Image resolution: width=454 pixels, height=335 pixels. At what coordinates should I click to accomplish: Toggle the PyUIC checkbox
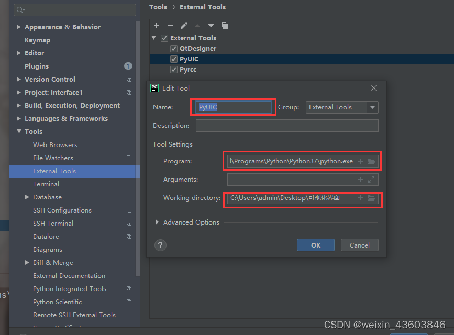pyautogui.click(x=174, y=59)
